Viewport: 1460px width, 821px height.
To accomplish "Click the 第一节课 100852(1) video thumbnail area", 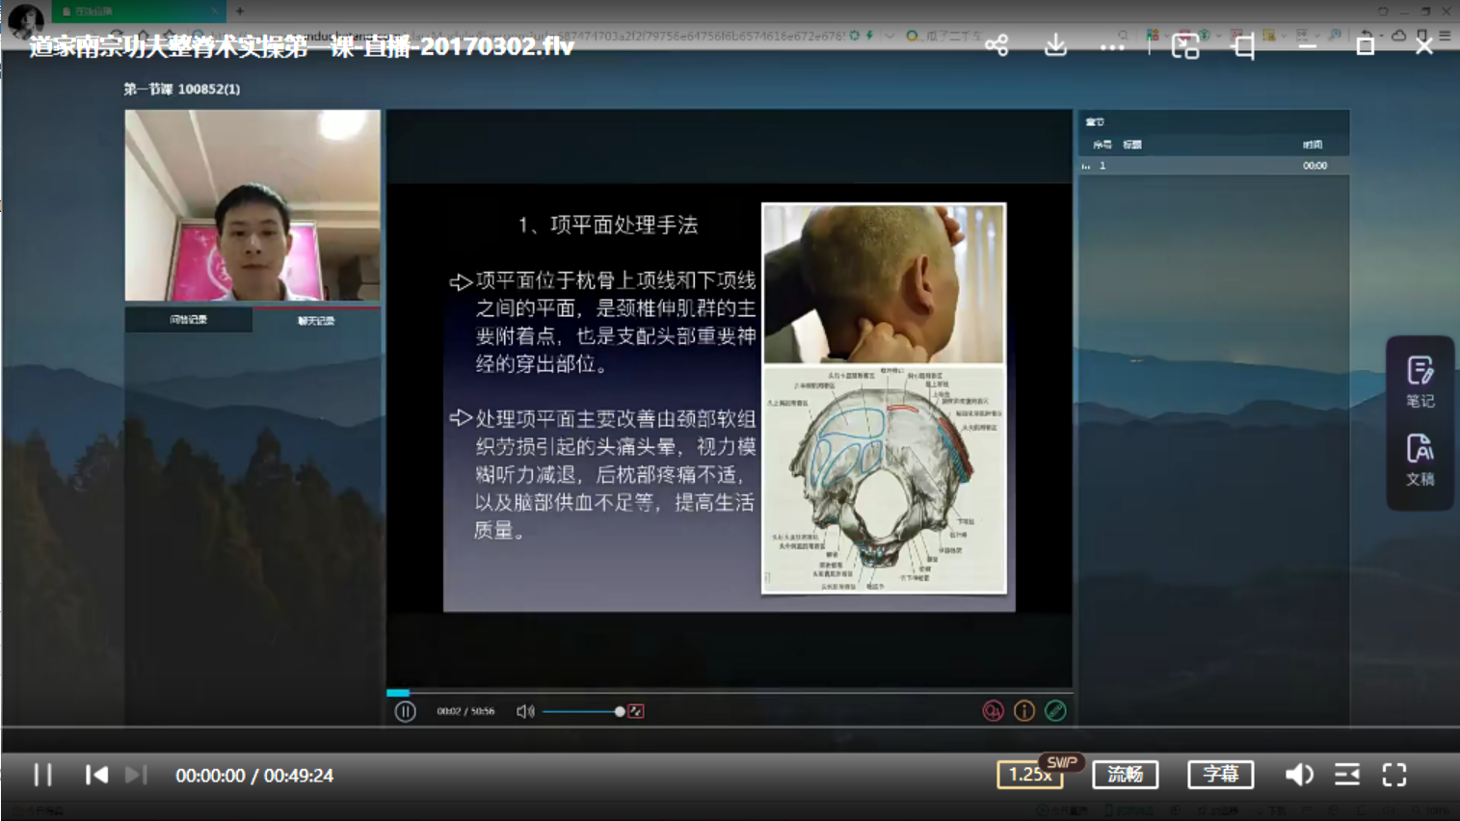I will pos(252,207).
